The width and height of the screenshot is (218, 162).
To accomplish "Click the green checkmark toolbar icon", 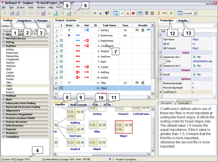I will pos(122,13).
